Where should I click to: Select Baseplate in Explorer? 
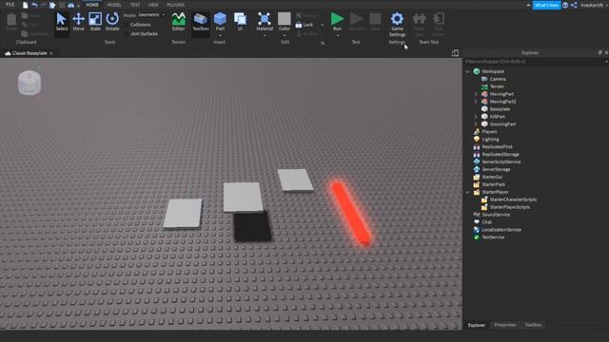(500, 109)
